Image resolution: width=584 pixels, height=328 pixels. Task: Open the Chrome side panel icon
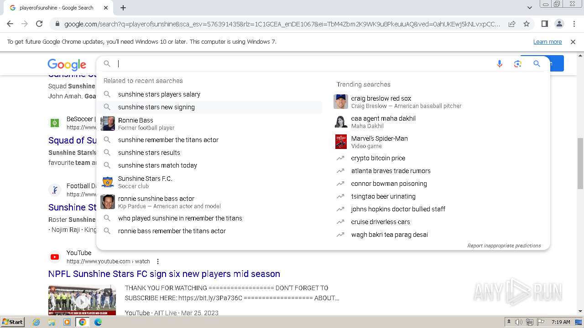(x=544, y=24)
